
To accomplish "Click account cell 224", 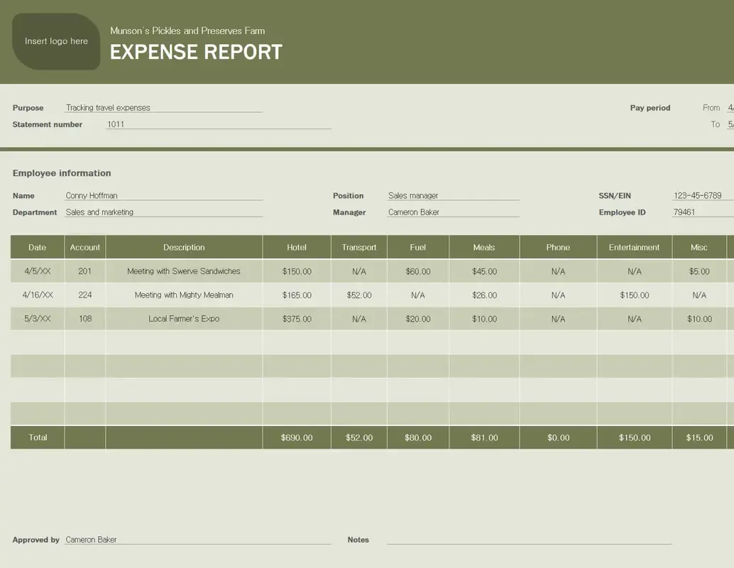I will (84, 295).
